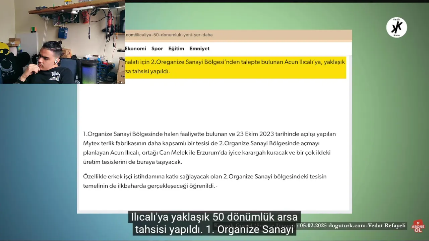Click the yellow highlighted paragraph about Acun Ilıcalı
Viewport: 429px width, 241px height.
point(235,67)
